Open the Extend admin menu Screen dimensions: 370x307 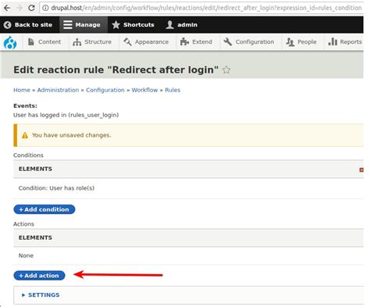[x=196, y=42]
